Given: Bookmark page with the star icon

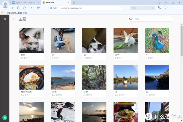Looking at the screenshot, I should tap(38, 8).
